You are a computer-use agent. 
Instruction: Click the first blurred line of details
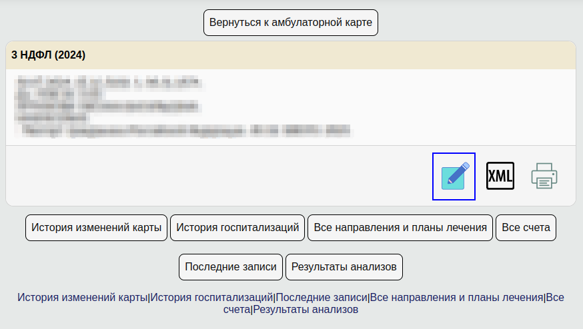tap(107, 83)
